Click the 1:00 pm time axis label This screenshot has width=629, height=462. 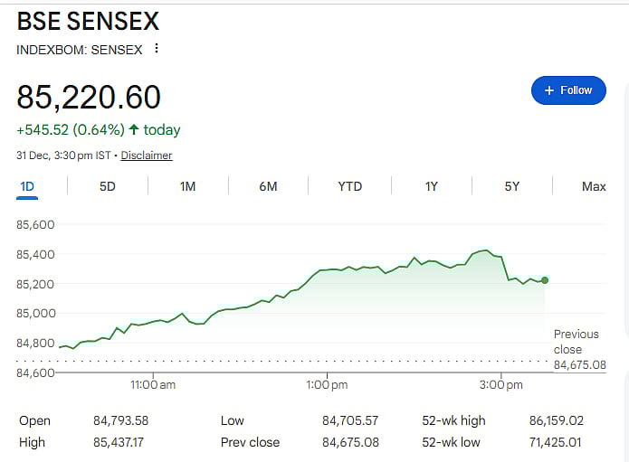[x=327, y=385]
